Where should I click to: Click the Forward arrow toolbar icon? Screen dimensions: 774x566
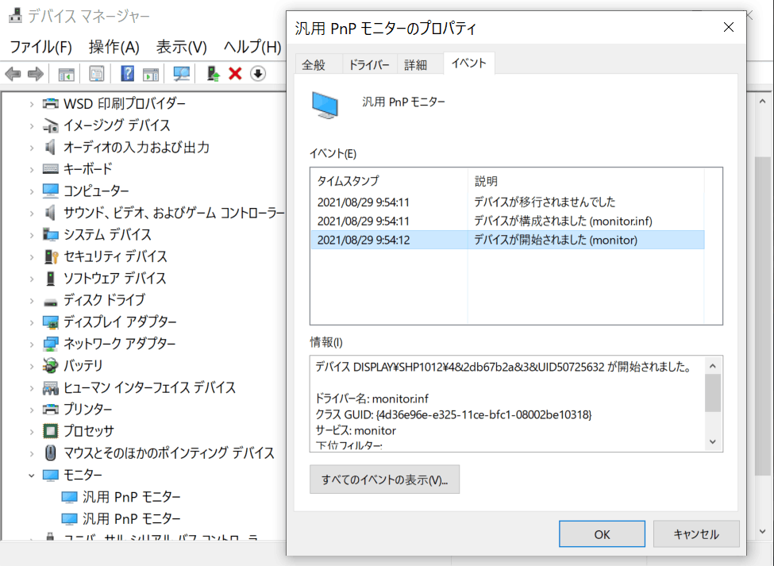[x=35, y=74]
